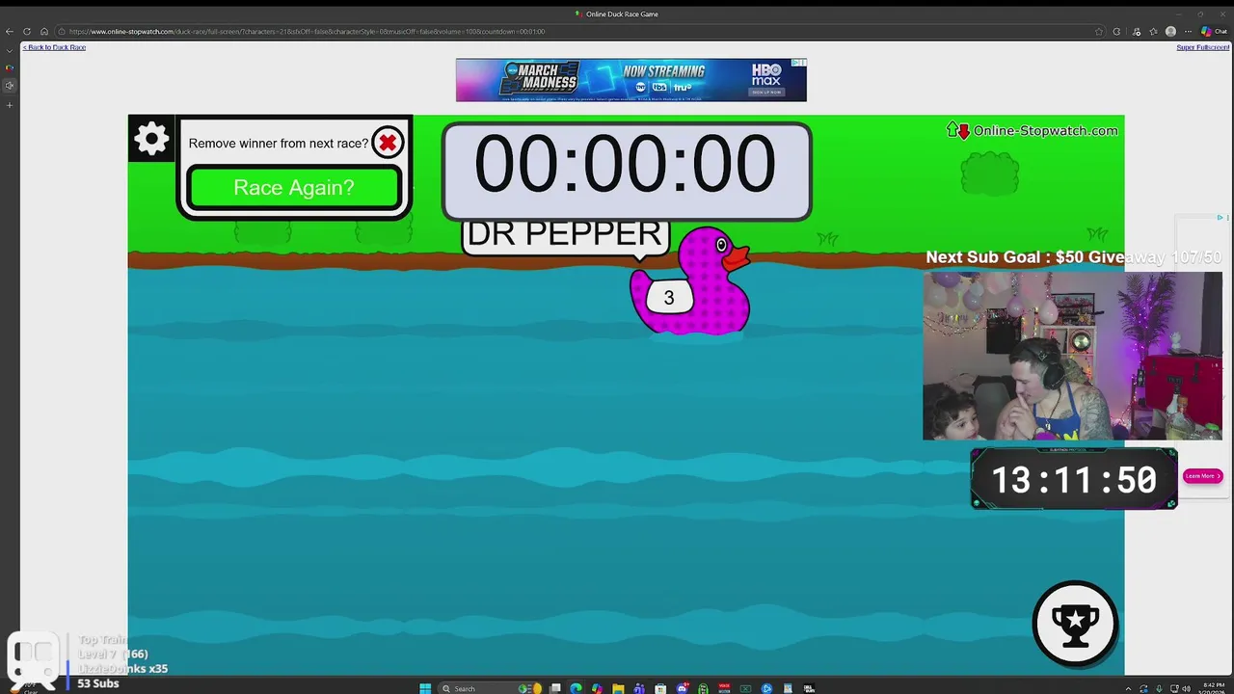Open the Xbox app in taskbar

(745, 688)
